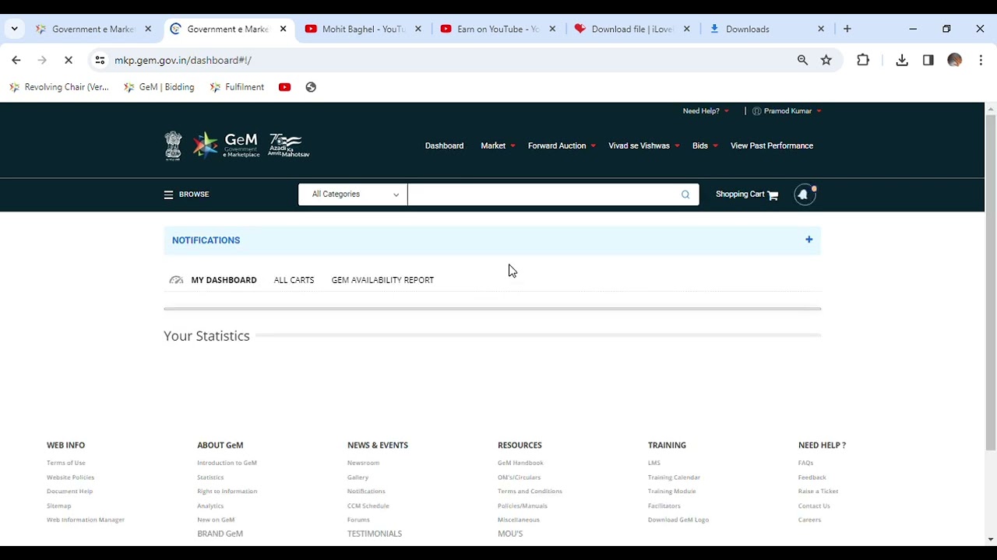This screenshot has width=997, height=560.
Task: Open tab search chevron
Action: click(x=14, y=29)
